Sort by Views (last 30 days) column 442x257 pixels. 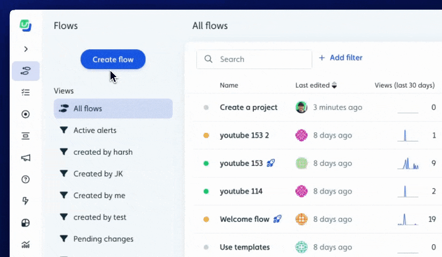pos(404,85)
